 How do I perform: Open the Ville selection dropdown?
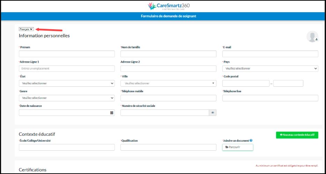pyautogui.click(x=168, y=83)
